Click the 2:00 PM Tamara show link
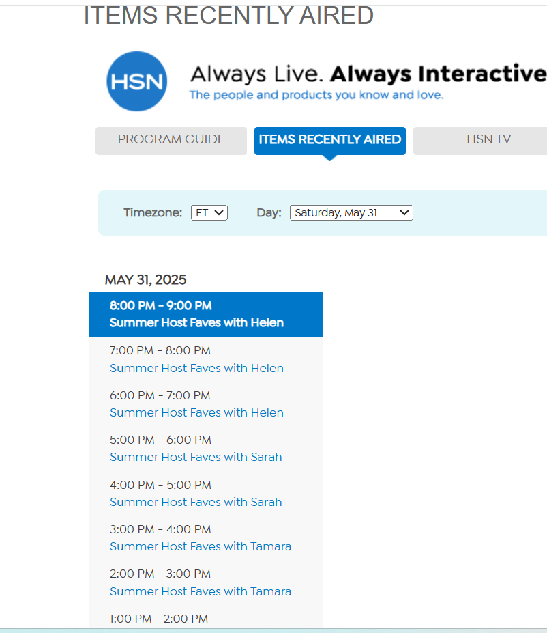 click(201, 591)
